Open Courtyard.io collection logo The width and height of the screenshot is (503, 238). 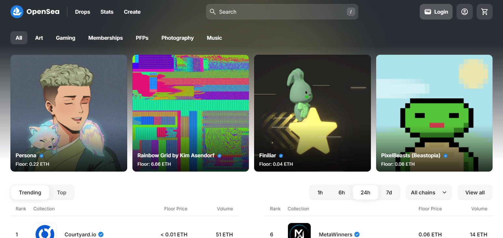coord(45,231)
